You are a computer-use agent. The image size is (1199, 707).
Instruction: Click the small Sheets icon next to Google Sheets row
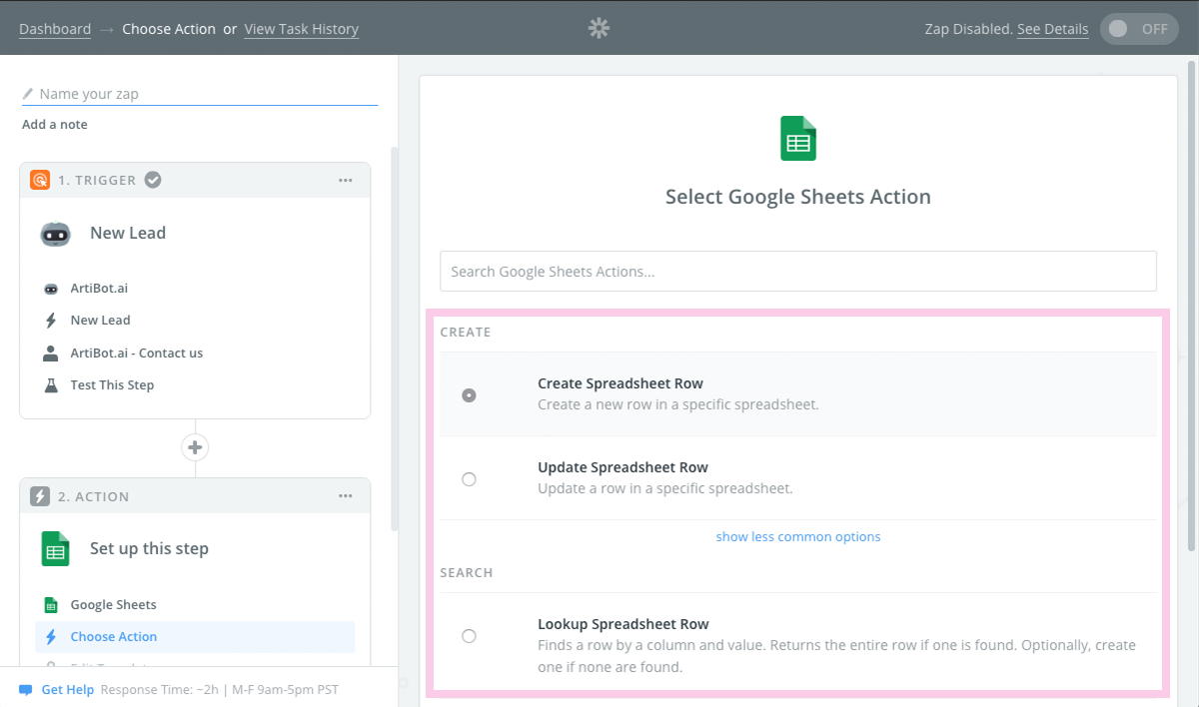pos(51,605)
